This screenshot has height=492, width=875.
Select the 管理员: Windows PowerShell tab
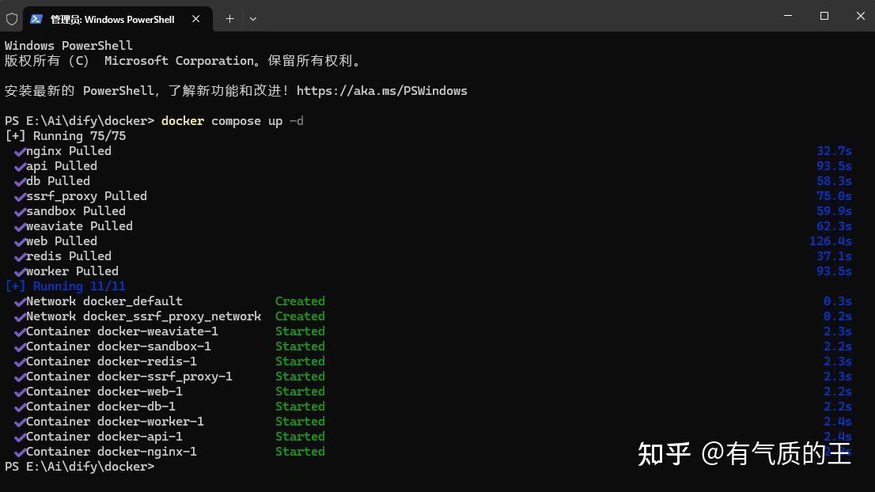[x=112, y=19]
